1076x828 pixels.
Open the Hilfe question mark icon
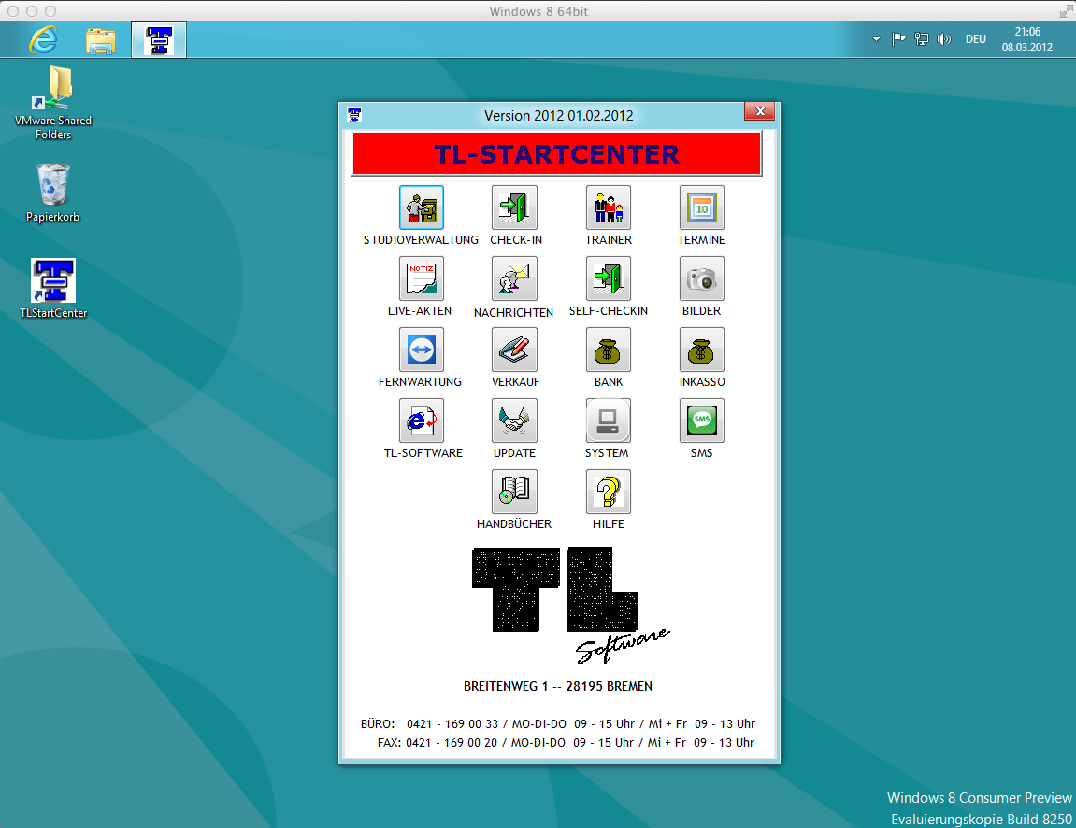click(608, 492)
